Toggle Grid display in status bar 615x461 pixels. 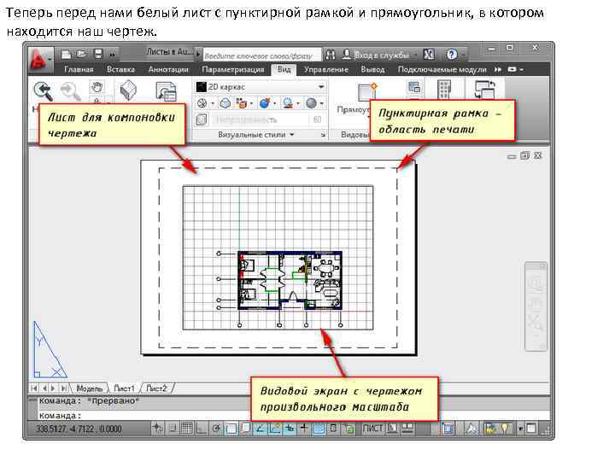[186, 429]
